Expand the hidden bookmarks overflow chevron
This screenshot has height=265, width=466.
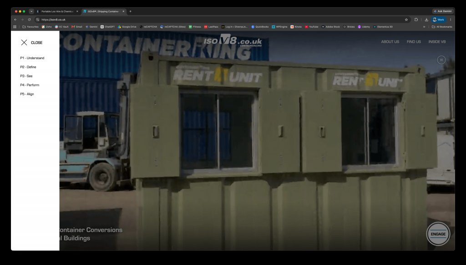pos(424,27)
